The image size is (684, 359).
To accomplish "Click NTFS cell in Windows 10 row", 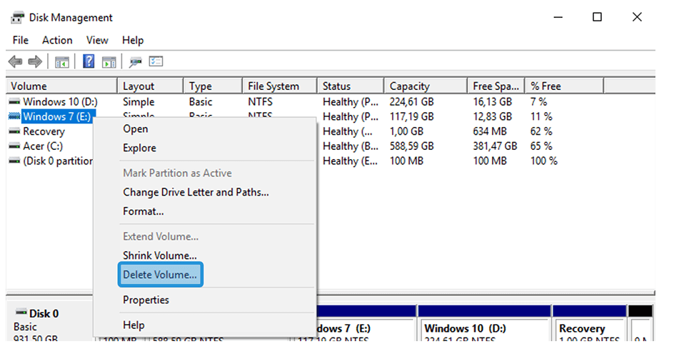I will 261,101.
